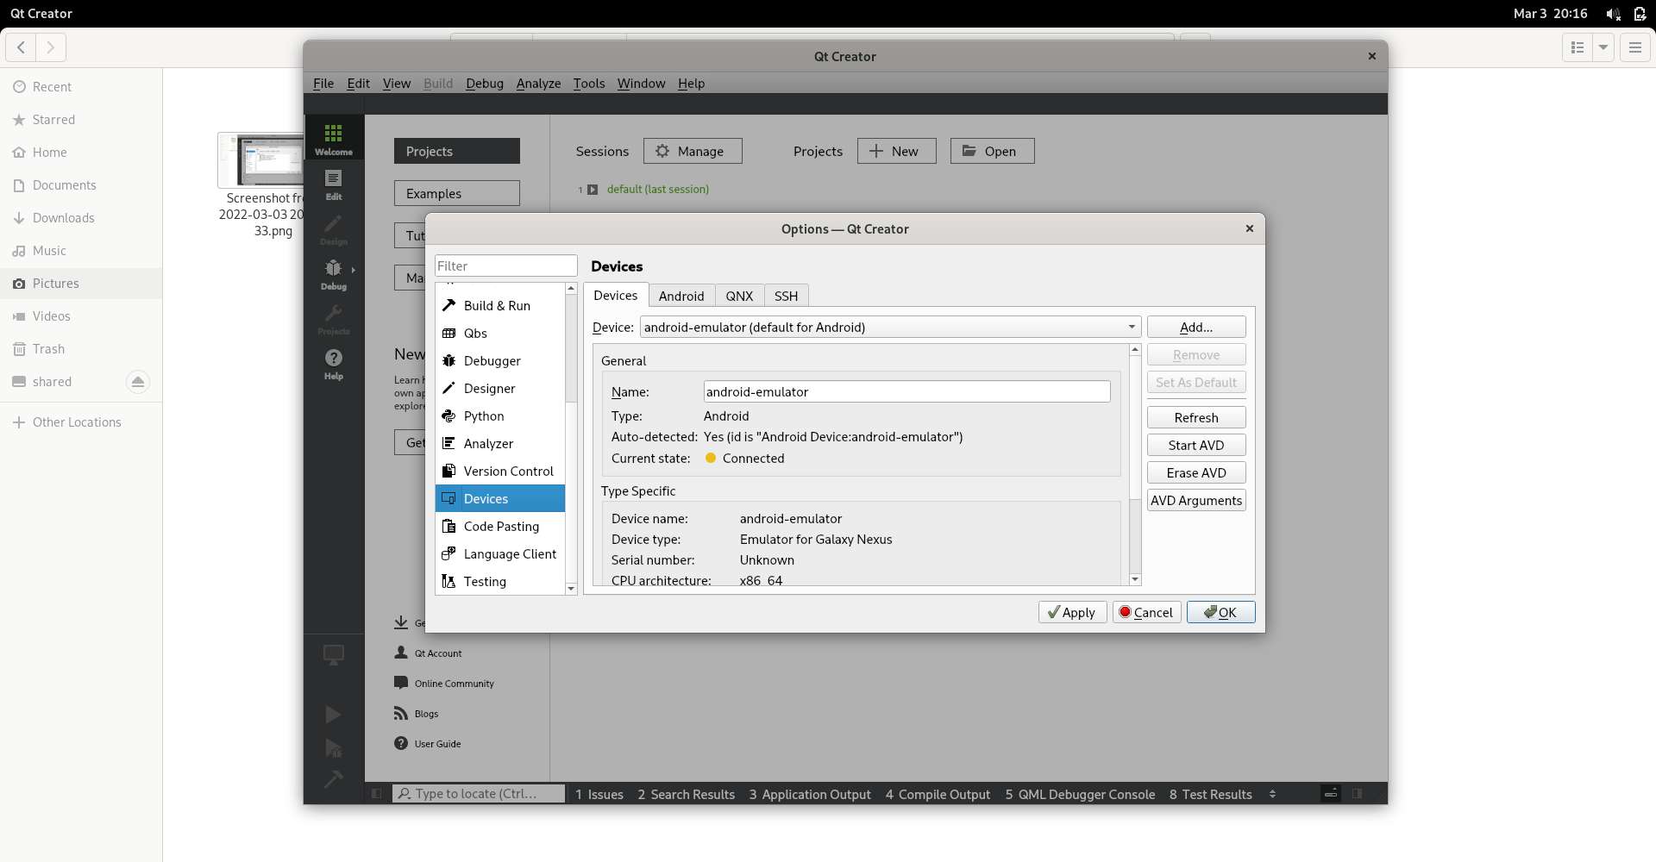Open the Compile Output pane
The width and height of the screenshot is (1656, 862).
[x=938, y=794]
